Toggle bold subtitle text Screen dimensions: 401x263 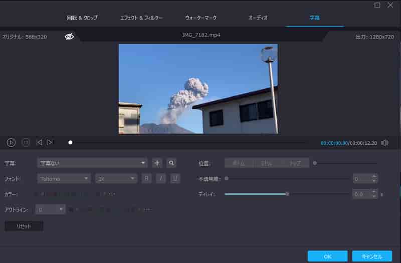[x=146, y=178]
